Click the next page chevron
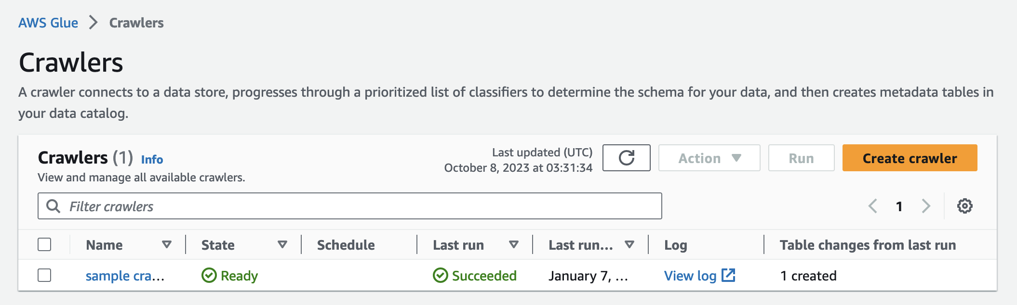 pyautogui.click(x=926, y=206)
